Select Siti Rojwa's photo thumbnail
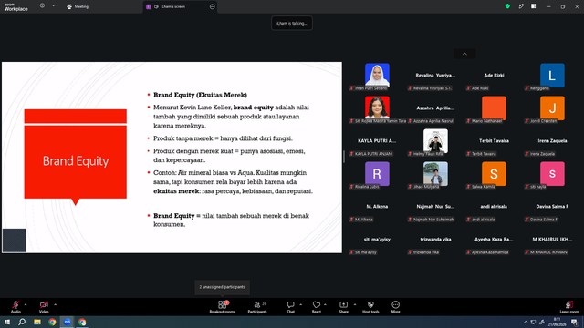 [377, 108]
